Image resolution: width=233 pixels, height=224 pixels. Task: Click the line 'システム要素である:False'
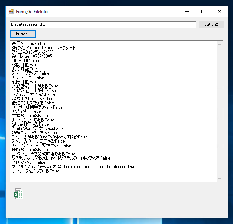(x=33, y=94)
